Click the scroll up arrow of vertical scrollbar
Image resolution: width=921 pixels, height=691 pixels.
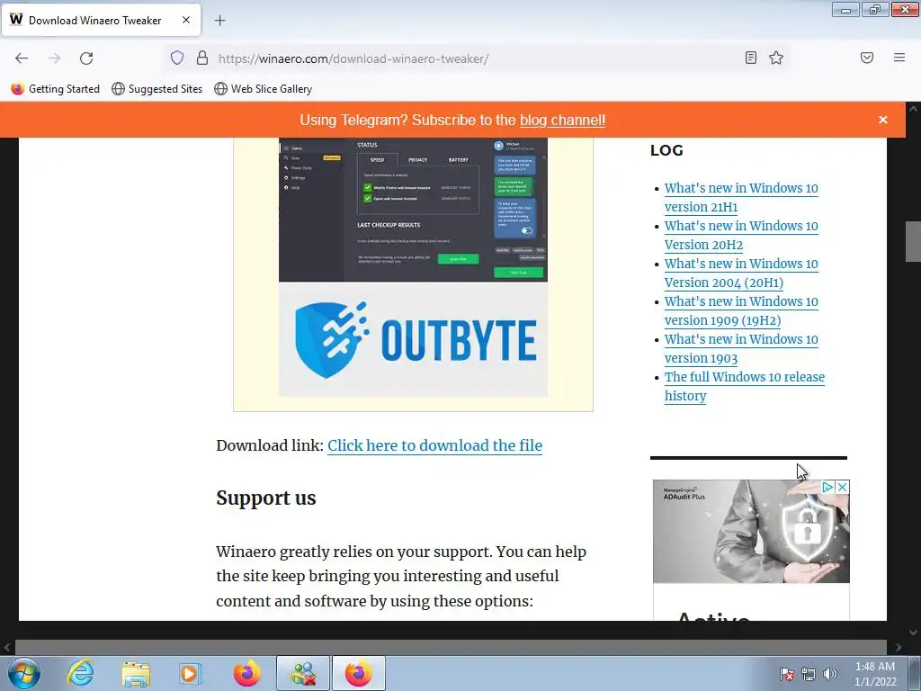click(x=913, y=109)
